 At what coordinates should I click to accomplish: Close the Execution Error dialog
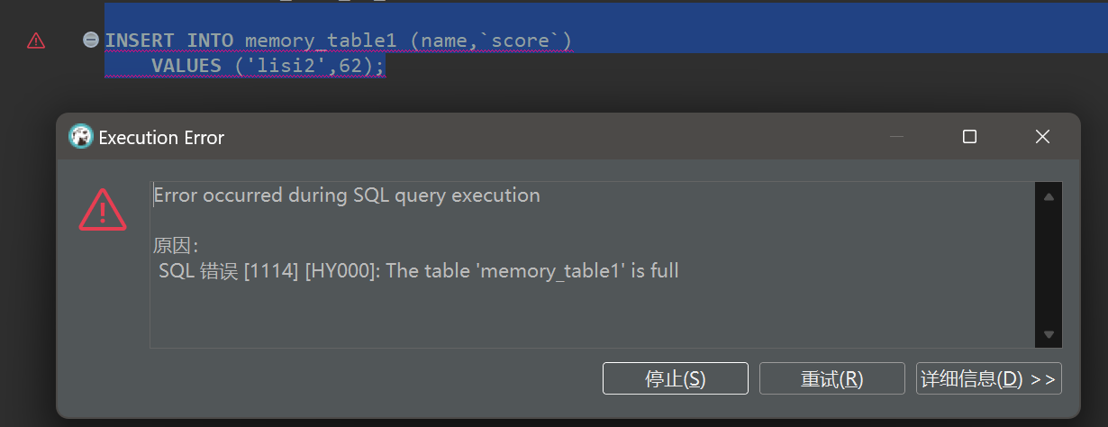[x=1042, y=137]
